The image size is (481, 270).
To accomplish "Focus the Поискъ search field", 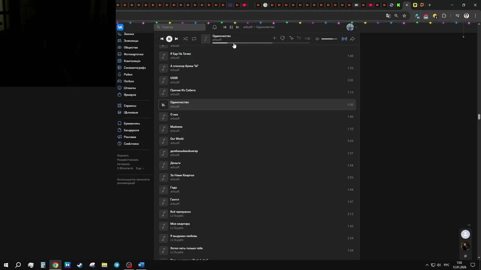I will pos(180,27).
